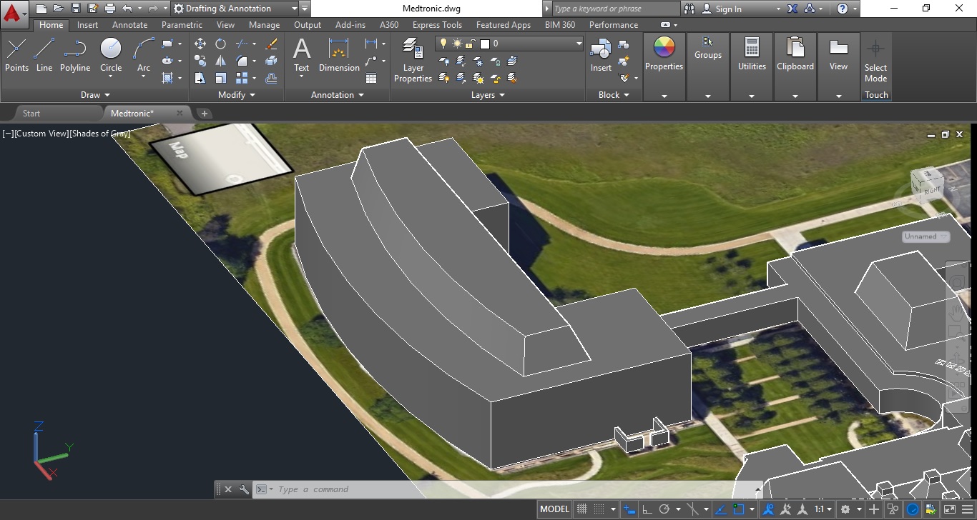
Task: Click the new drawing tab plus button
Action: (x=204, y=113)
